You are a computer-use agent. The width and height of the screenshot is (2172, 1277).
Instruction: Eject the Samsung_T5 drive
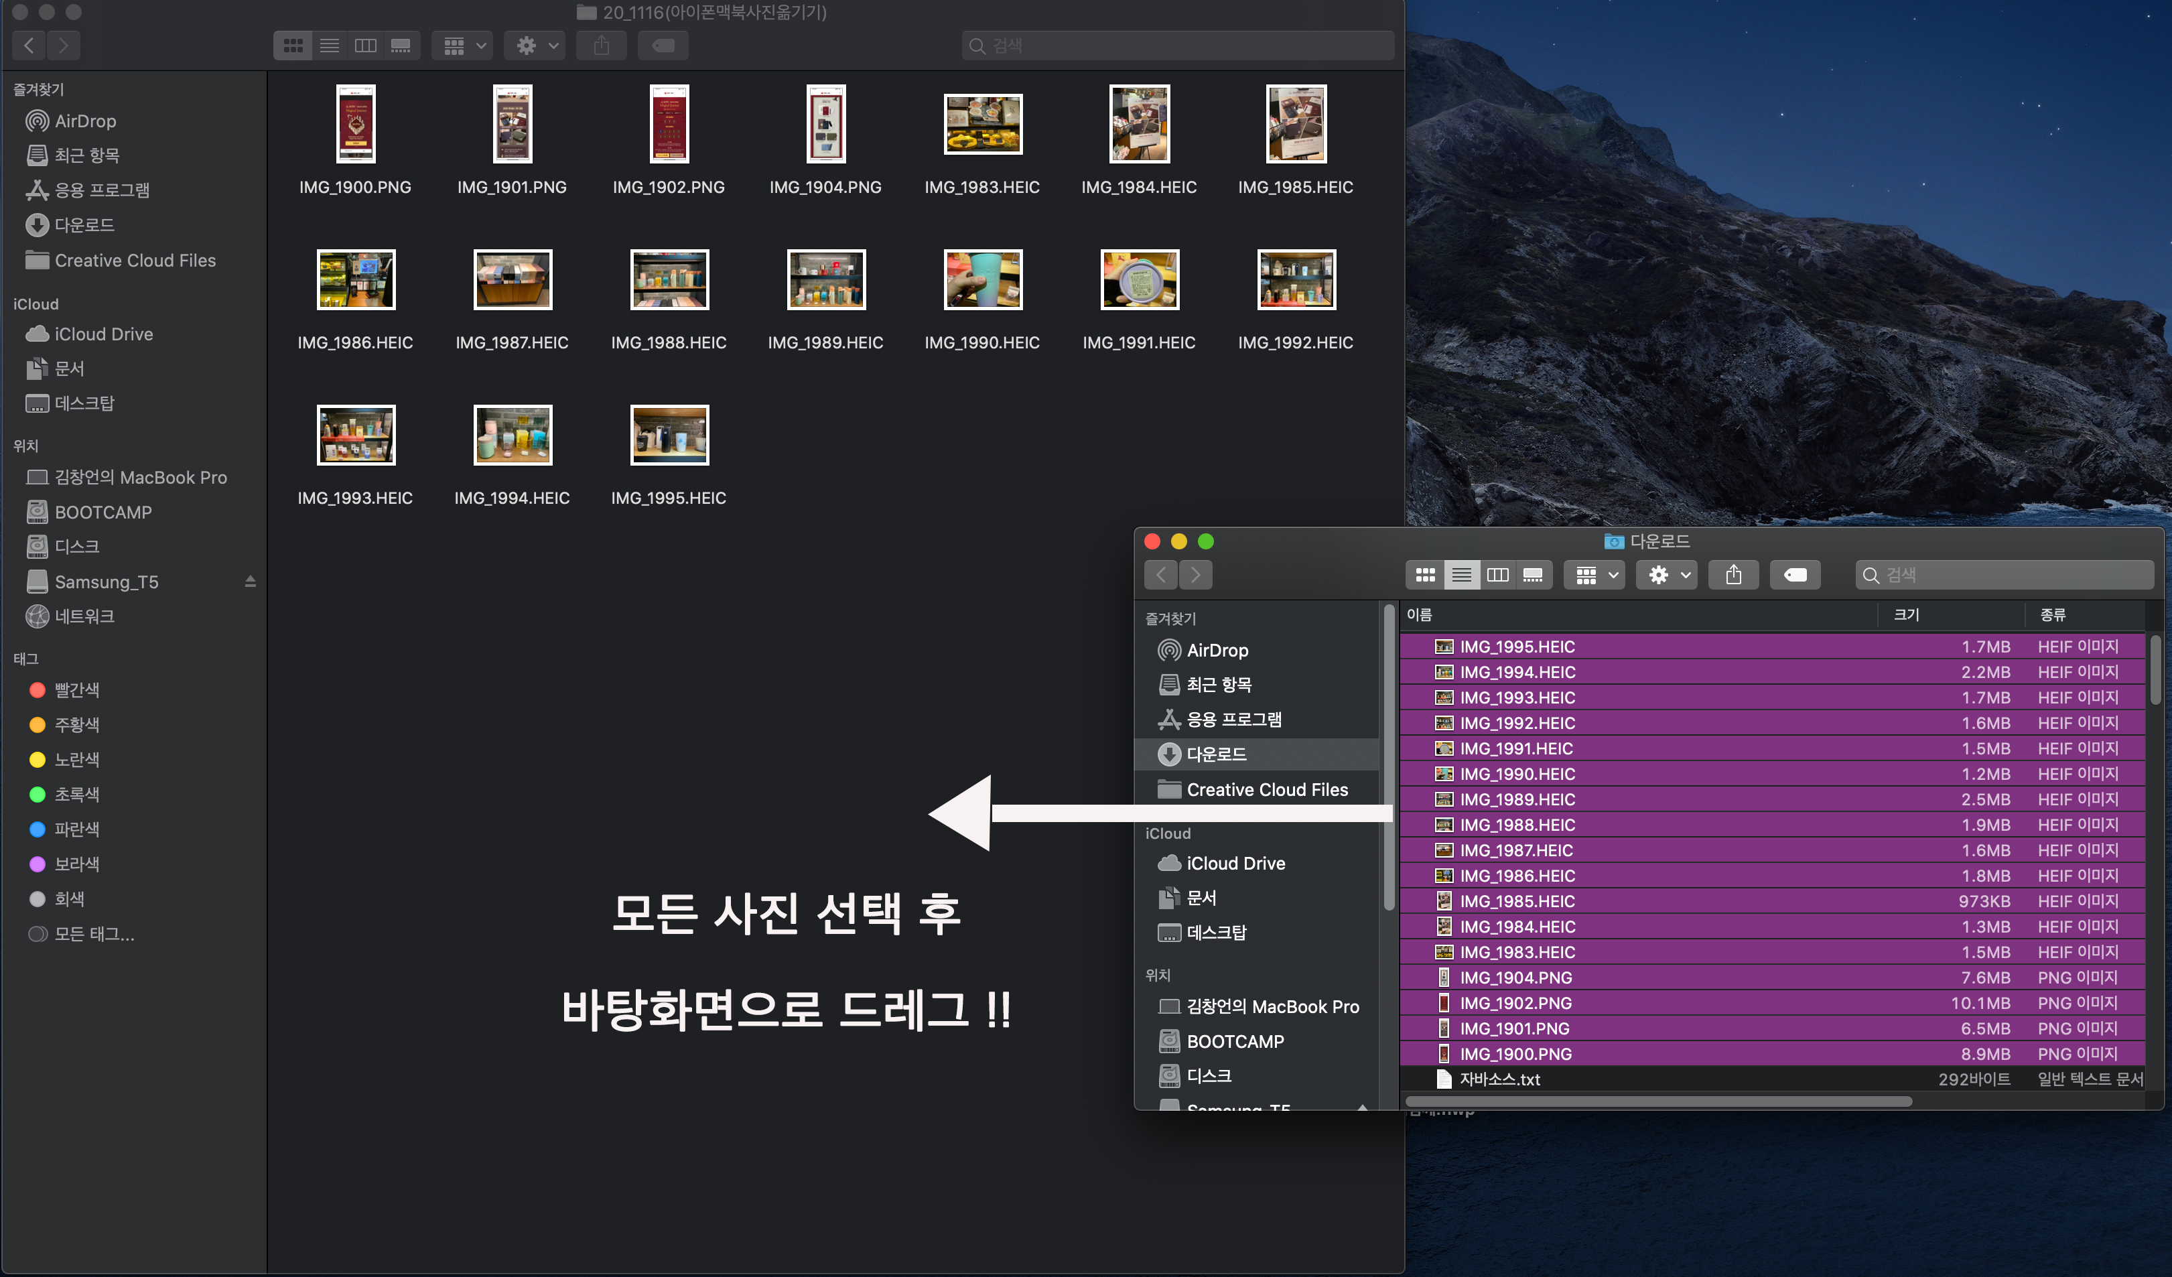coord(250,582)
